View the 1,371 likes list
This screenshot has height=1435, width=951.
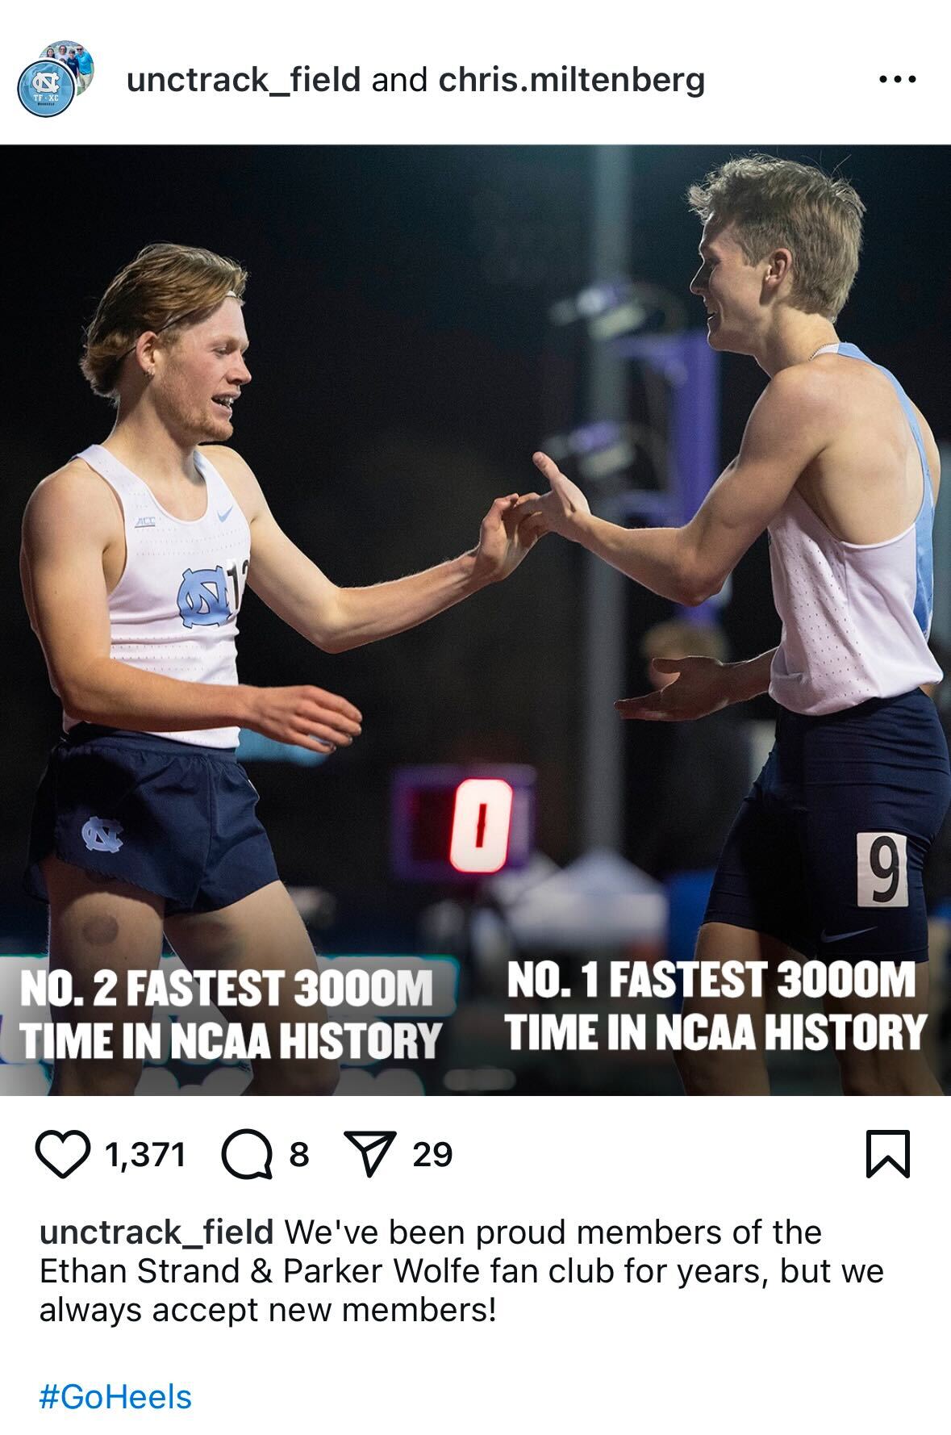pos(146,1155)
